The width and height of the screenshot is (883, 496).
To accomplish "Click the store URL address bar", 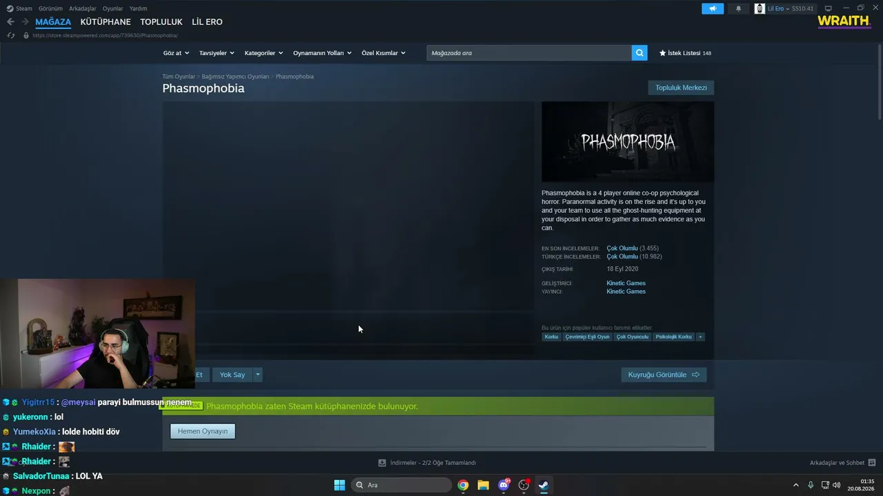I will (105, 35).
